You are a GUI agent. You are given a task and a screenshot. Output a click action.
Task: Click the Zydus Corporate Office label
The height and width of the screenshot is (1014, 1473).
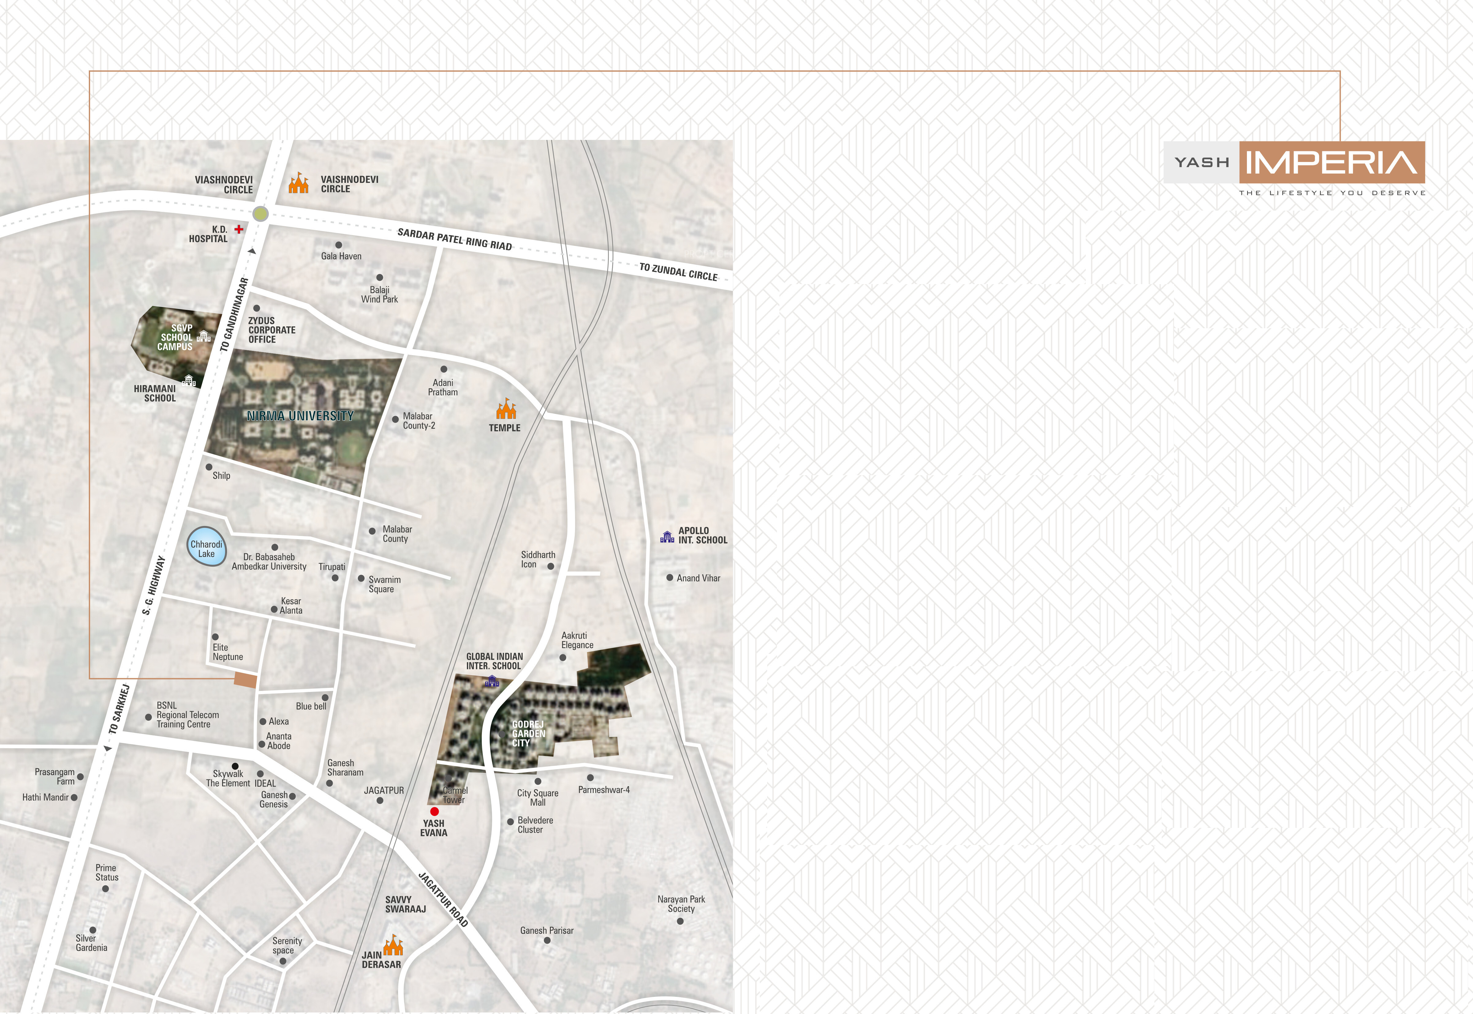272,330
